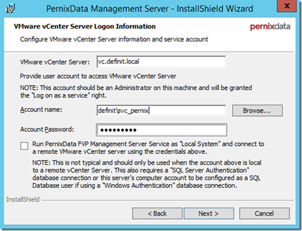
Task: Click the InstallShield branding text
Action: pos(23,199)
